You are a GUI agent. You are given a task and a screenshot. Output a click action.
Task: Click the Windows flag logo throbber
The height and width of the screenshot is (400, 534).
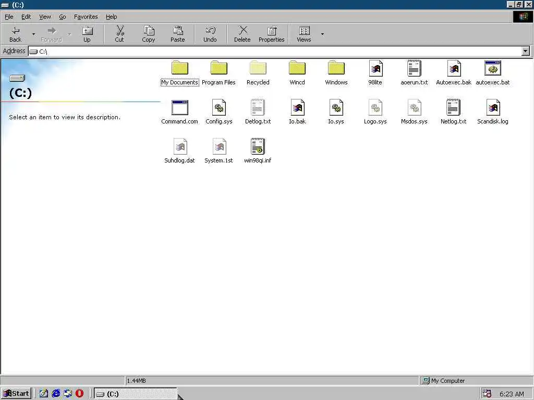pos(523,17)
